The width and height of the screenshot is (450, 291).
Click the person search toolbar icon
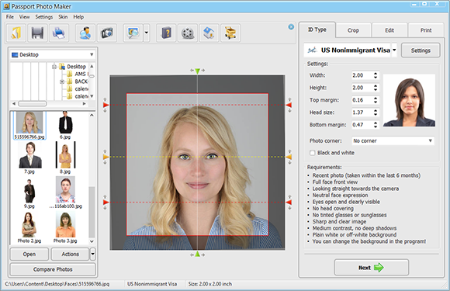85,33
